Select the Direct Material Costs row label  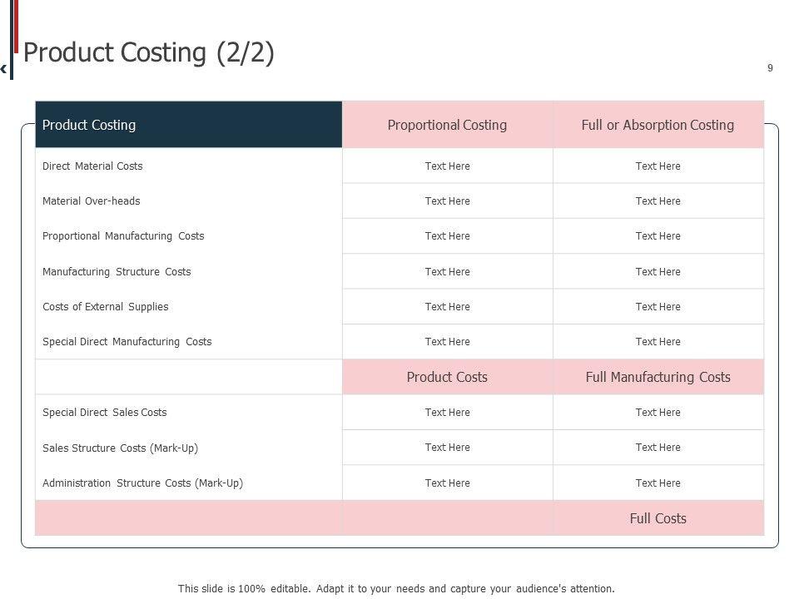coord(92,166)
